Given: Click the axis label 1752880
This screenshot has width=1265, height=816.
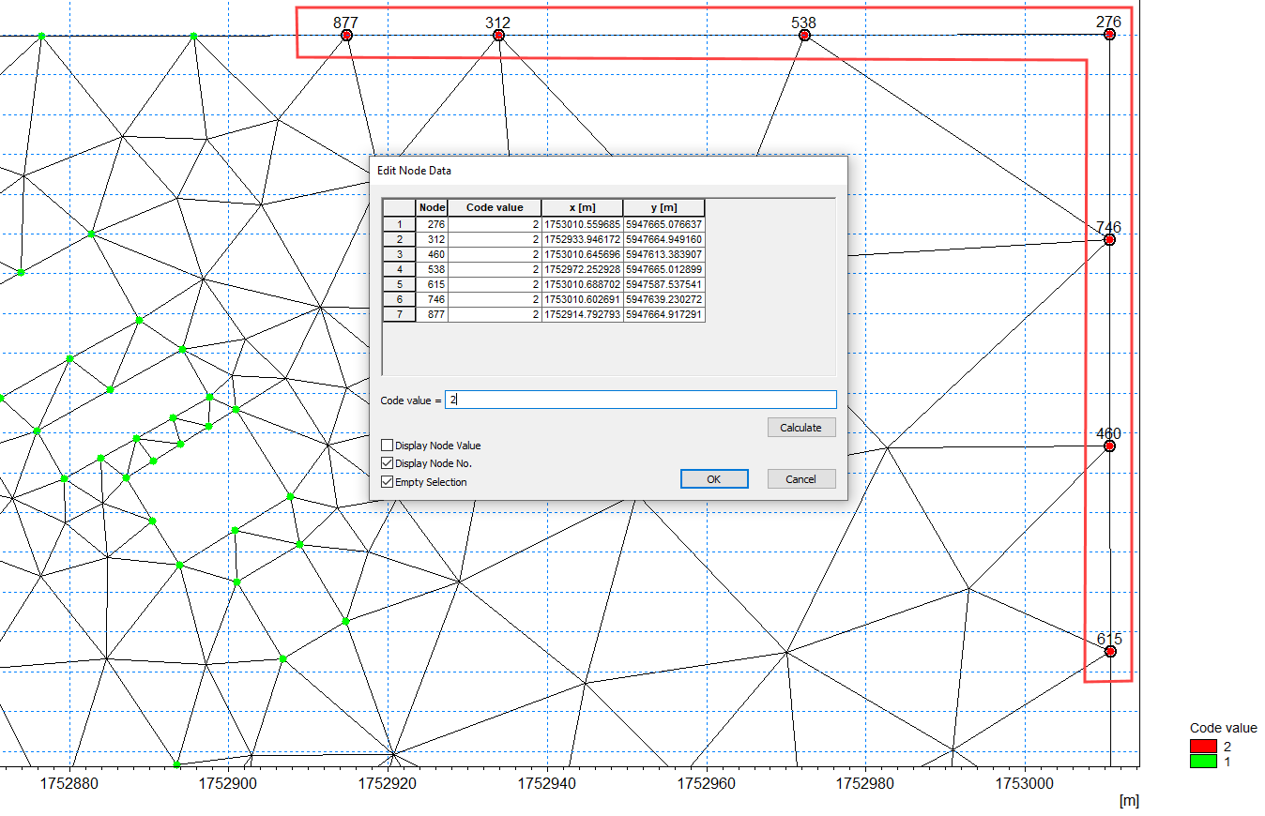Looking at the screenshot, I should pos(69,781).
